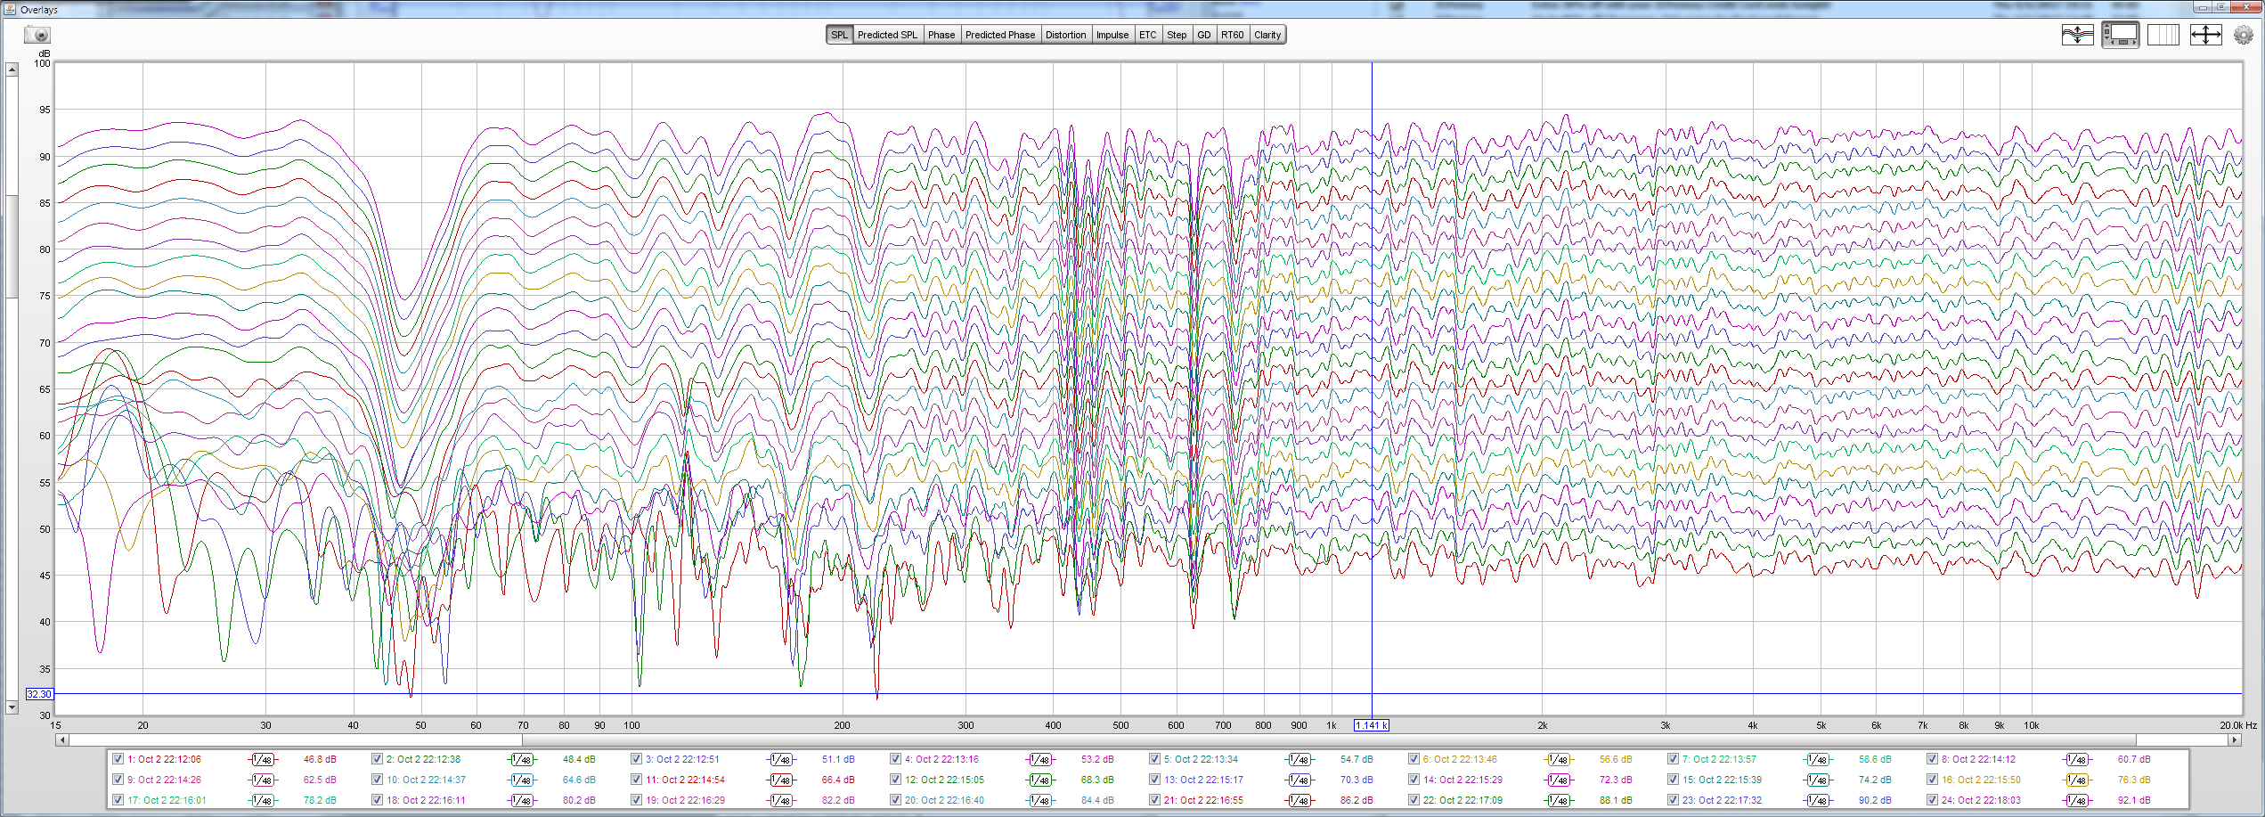The width and height of the screenshot is (2265, 817).
Task: Uncheck trace 21: Oct 2 22:16:55
Action: (1154, 800)
